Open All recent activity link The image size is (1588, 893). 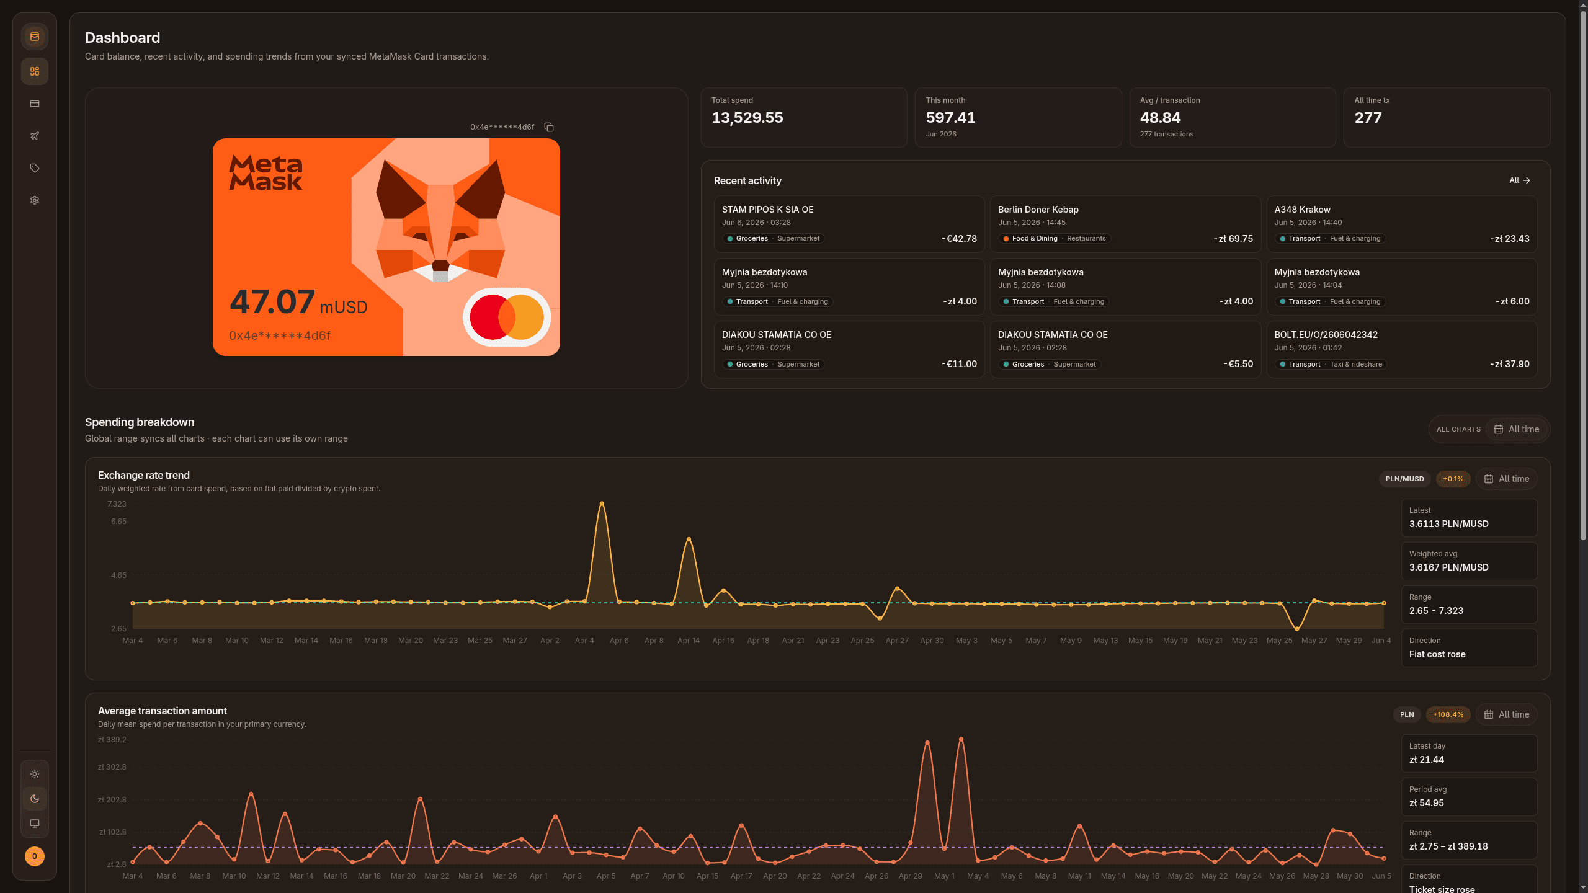(1520, 180)
